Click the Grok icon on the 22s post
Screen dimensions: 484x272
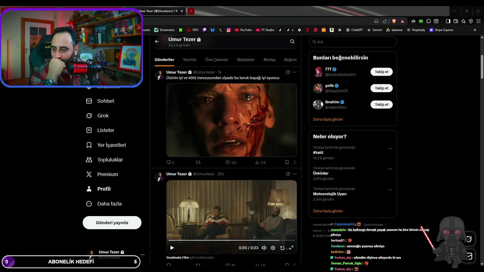coord(288,174)
